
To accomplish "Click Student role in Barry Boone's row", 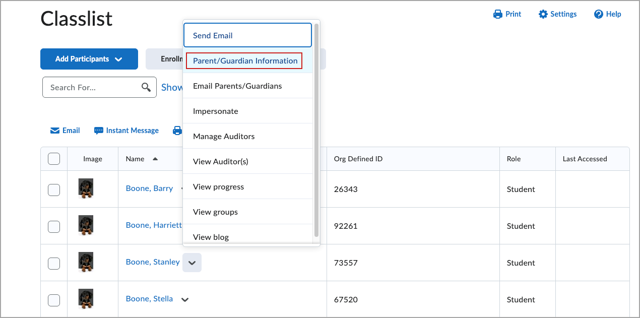I will coord(521,189).
